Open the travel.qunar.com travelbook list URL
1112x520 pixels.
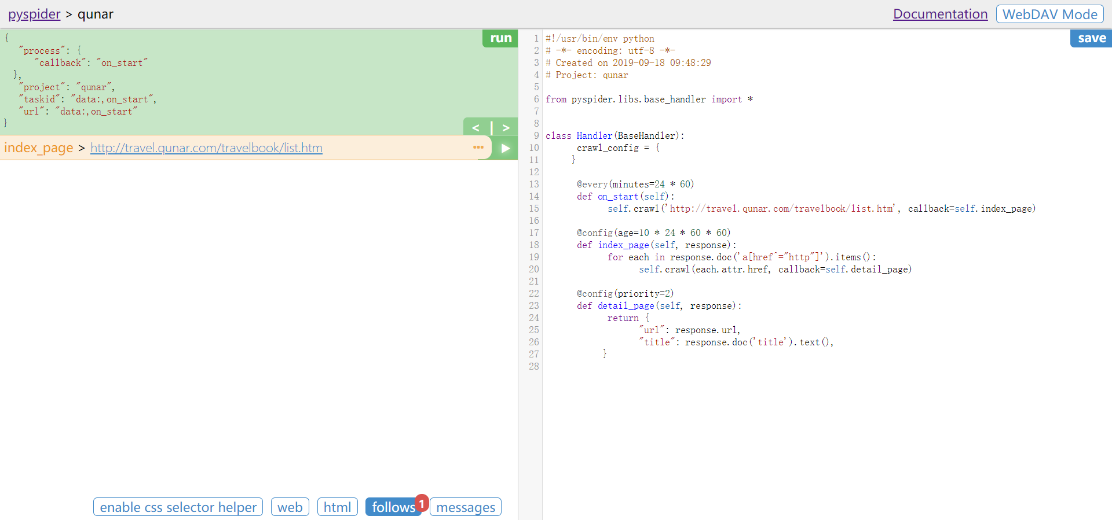206,148
